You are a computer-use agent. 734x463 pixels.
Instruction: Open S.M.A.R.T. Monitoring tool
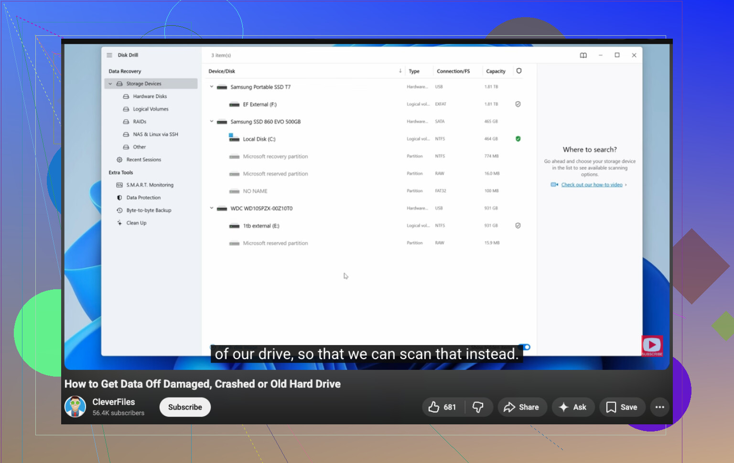pos(151,185)
